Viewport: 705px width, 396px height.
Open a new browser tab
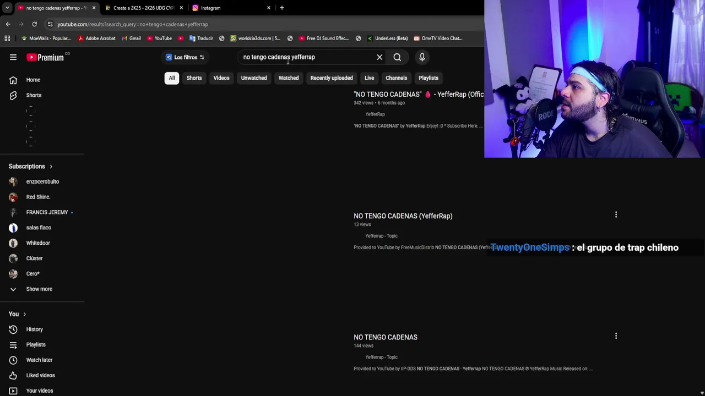282,8
